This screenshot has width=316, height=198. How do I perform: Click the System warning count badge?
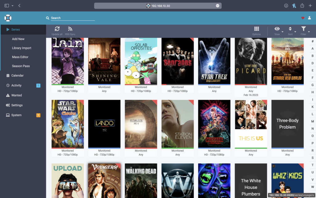coord(38,115)
